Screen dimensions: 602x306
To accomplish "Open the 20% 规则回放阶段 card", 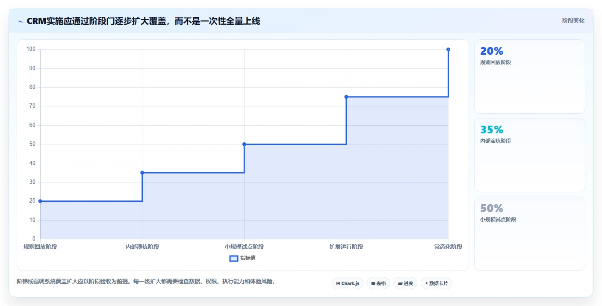I will (x=529, y=76).
